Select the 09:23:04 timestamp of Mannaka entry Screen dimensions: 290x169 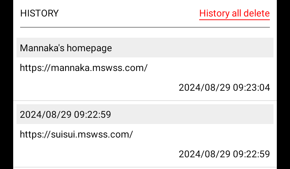click(x=224, y=87)
